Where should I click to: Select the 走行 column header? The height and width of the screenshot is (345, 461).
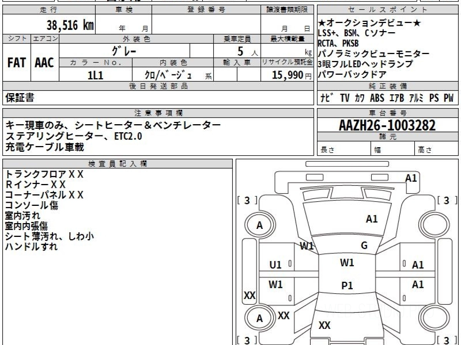[x=48, y=10]
